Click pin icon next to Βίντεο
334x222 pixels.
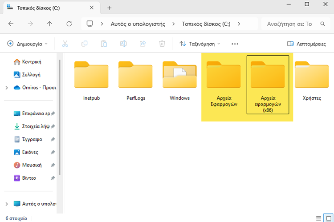(x=53, y=178)
